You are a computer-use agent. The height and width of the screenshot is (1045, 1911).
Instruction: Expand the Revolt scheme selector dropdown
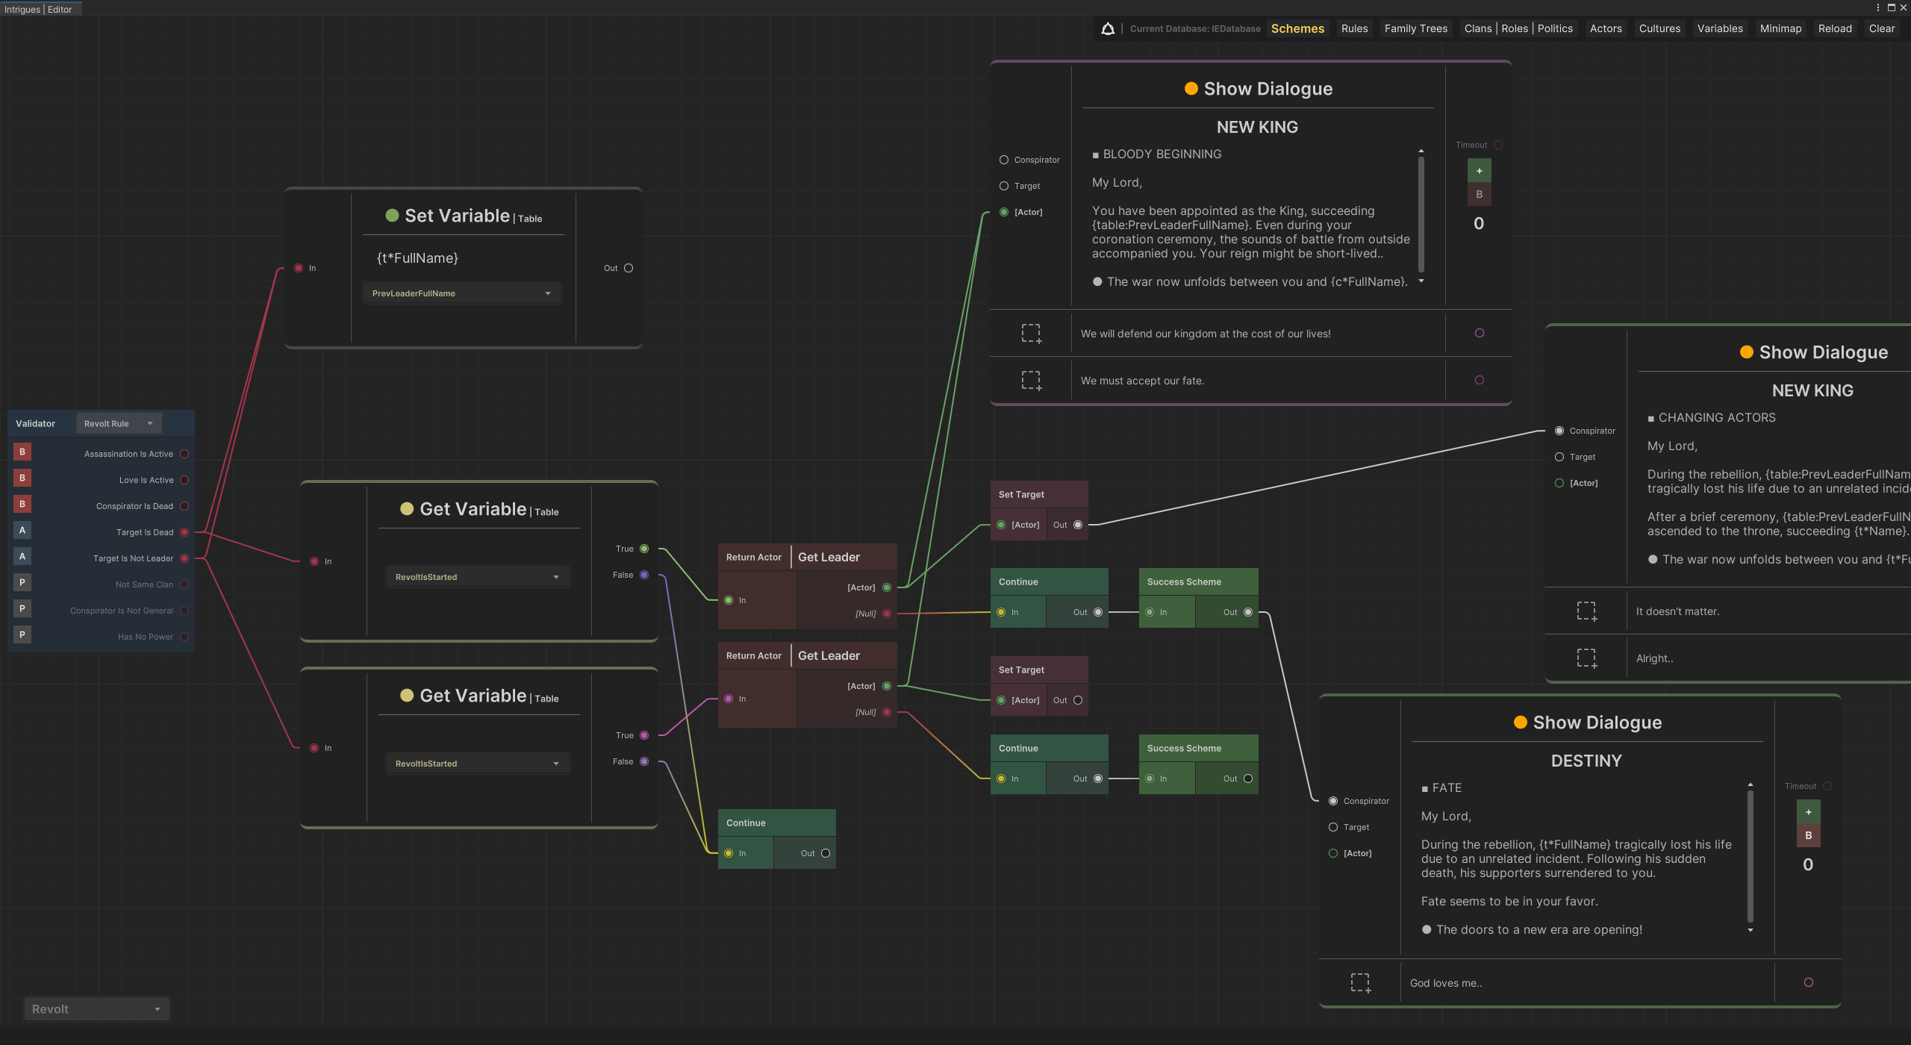96,1009
